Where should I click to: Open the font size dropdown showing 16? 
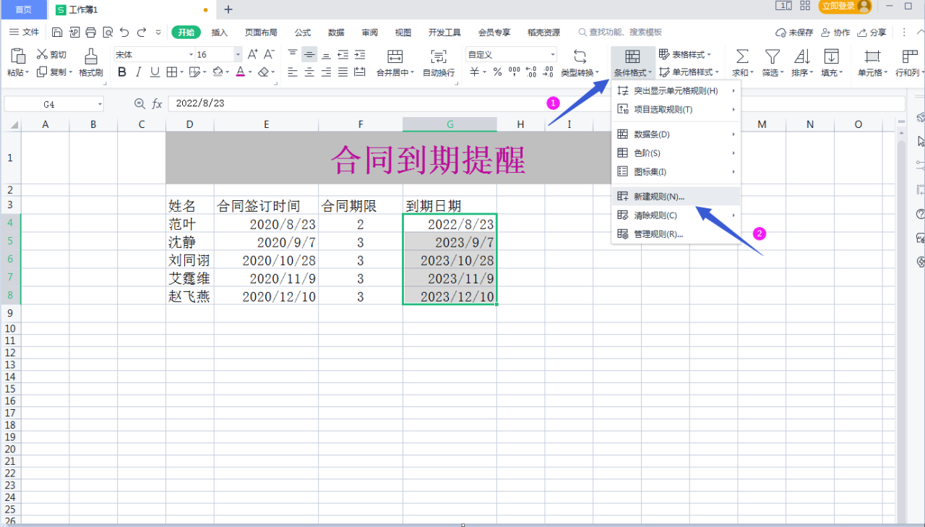(238, 54)
